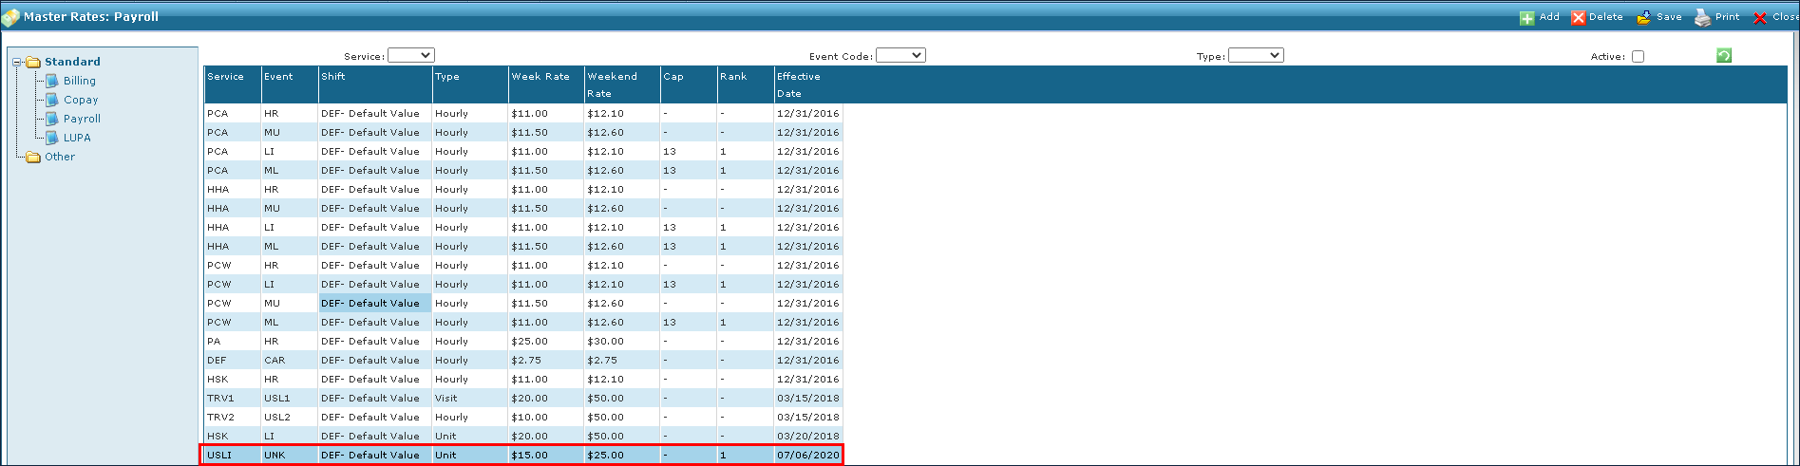Click the Other folder icon
Viewport: 1800px width, 466px height.
tap(33, 157)
